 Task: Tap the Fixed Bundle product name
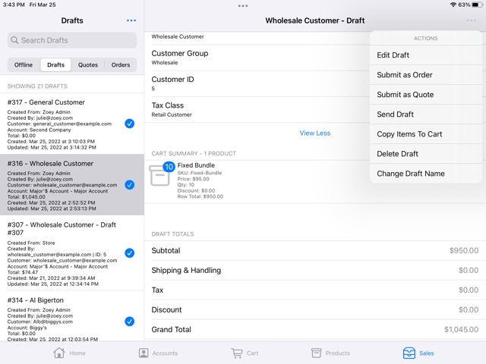tap(196, 165)
